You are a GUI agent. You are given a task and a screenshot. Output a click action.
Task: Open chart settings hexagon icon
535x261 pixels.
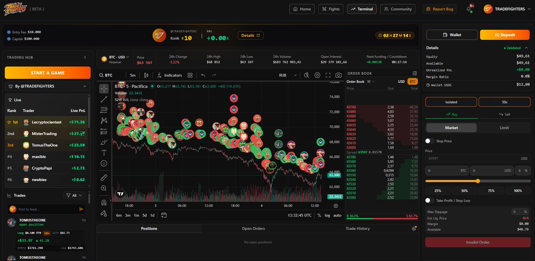(x=317, y=76)
